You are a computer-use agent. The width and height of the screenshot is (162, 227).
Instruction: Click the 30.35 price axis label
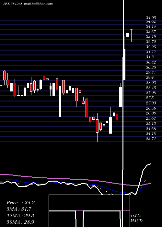[x=151, y=67]
